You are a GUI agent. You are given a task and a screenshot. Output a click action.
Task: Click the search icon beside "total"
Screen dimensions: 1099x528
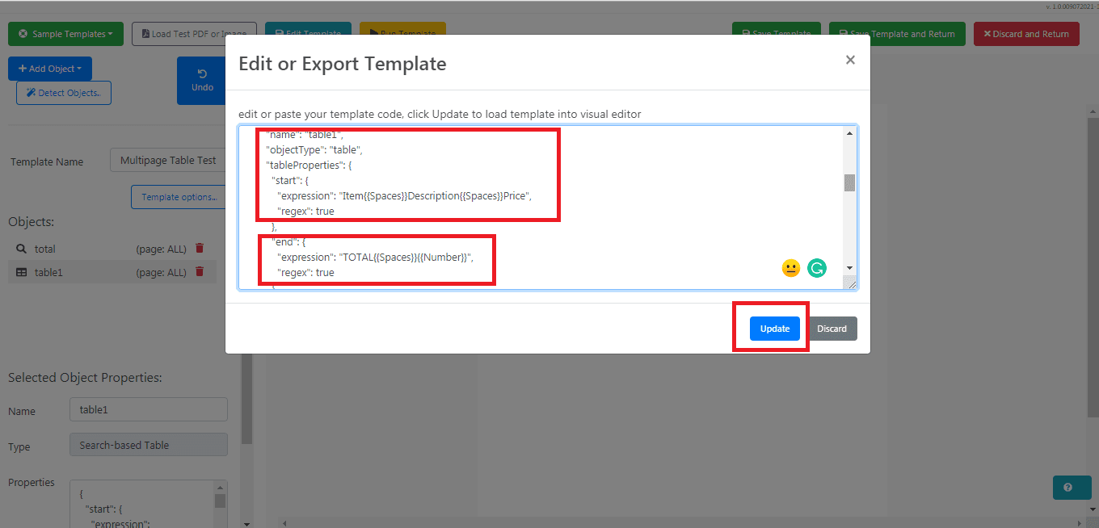click(21, 249)
